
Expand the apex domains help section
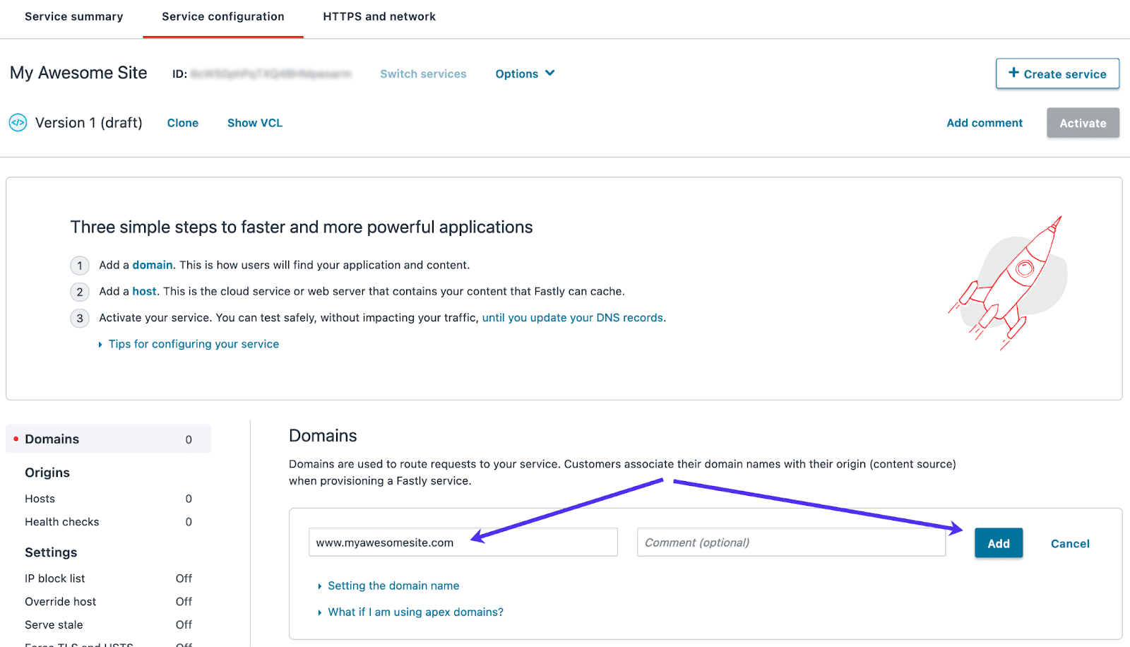pyautogui.click(x=415, y=612)
